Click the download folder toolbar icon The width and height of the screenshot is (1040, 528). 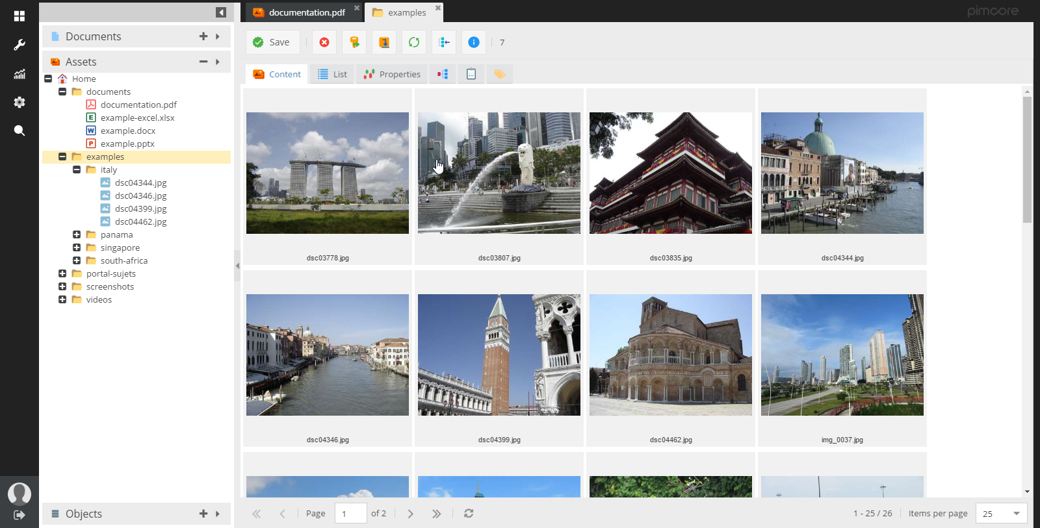(x=384, y=42)
